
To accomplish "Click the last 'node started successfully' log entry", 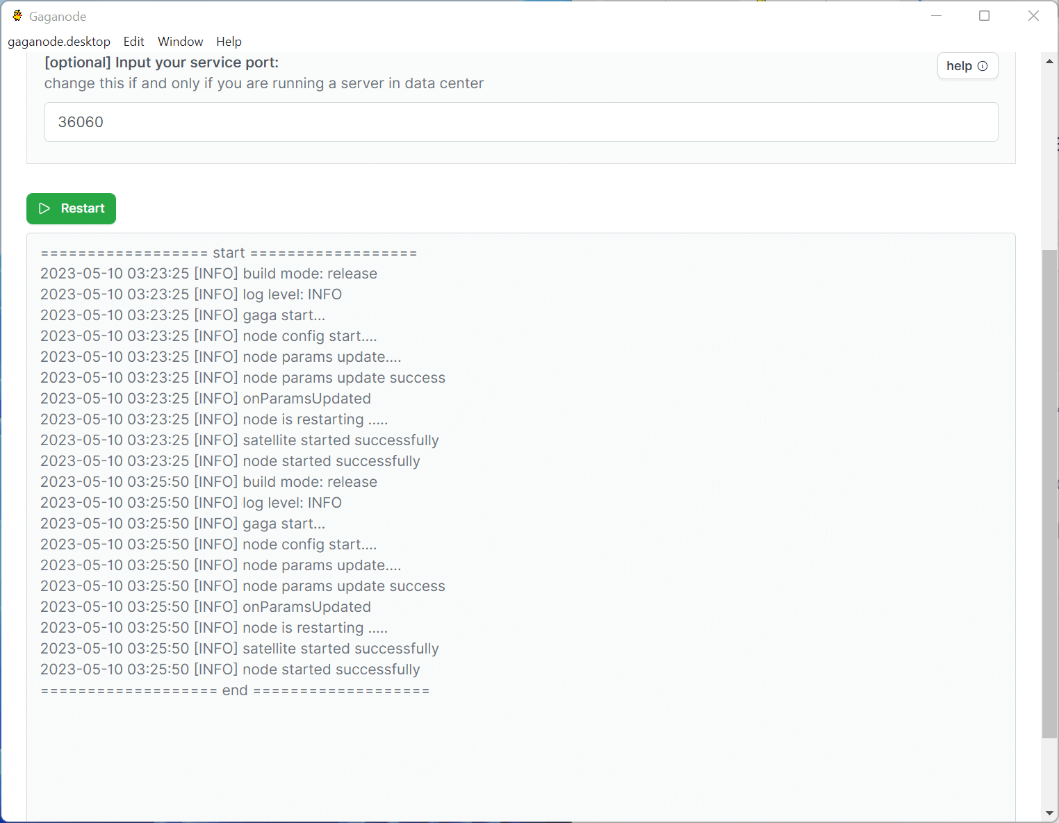I will (x=230, y=670).
